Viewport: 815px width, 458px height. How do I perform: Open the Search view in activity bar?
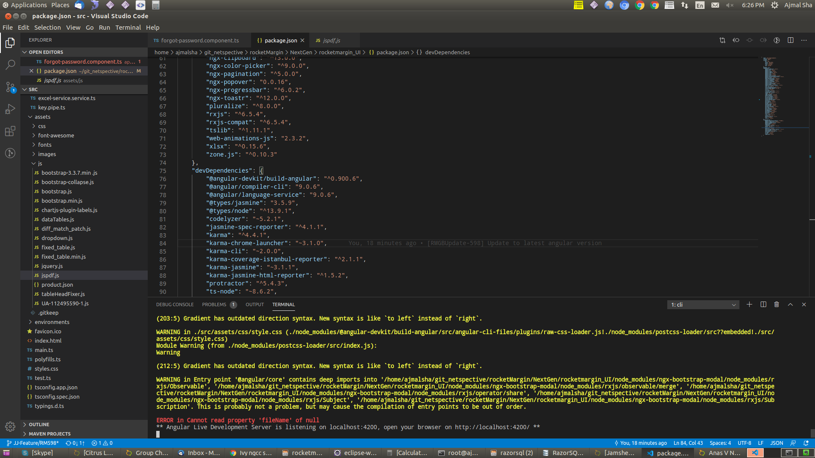point(10,65)
